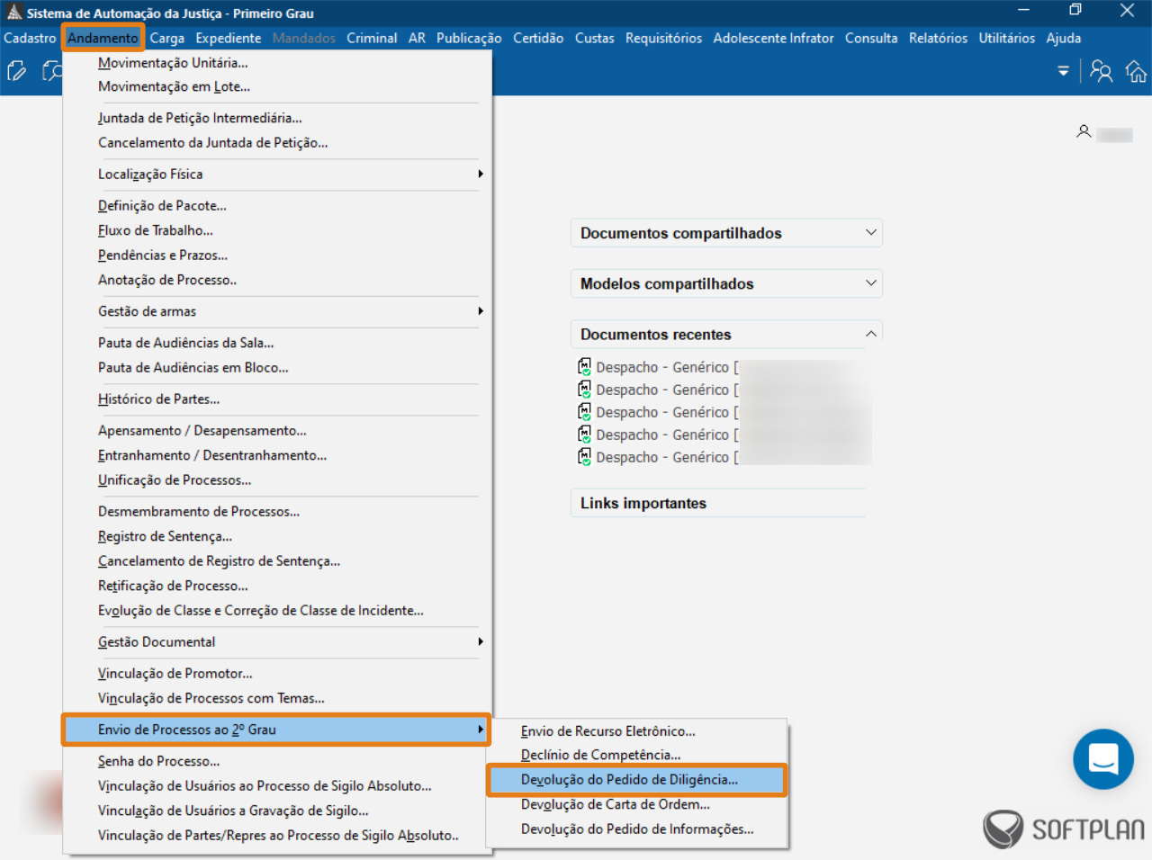Image resolution: width=1152 pixels, height=860 pixels.
Task: Expand the Modelos compartilhados section
Action: coord(870,283)
